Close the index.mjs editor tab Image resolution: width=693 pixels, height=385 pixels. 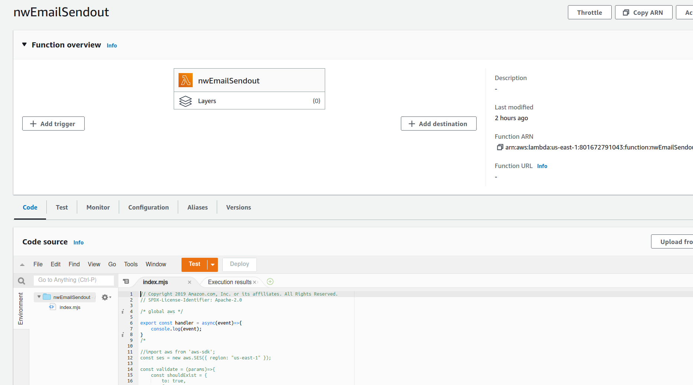189,282
